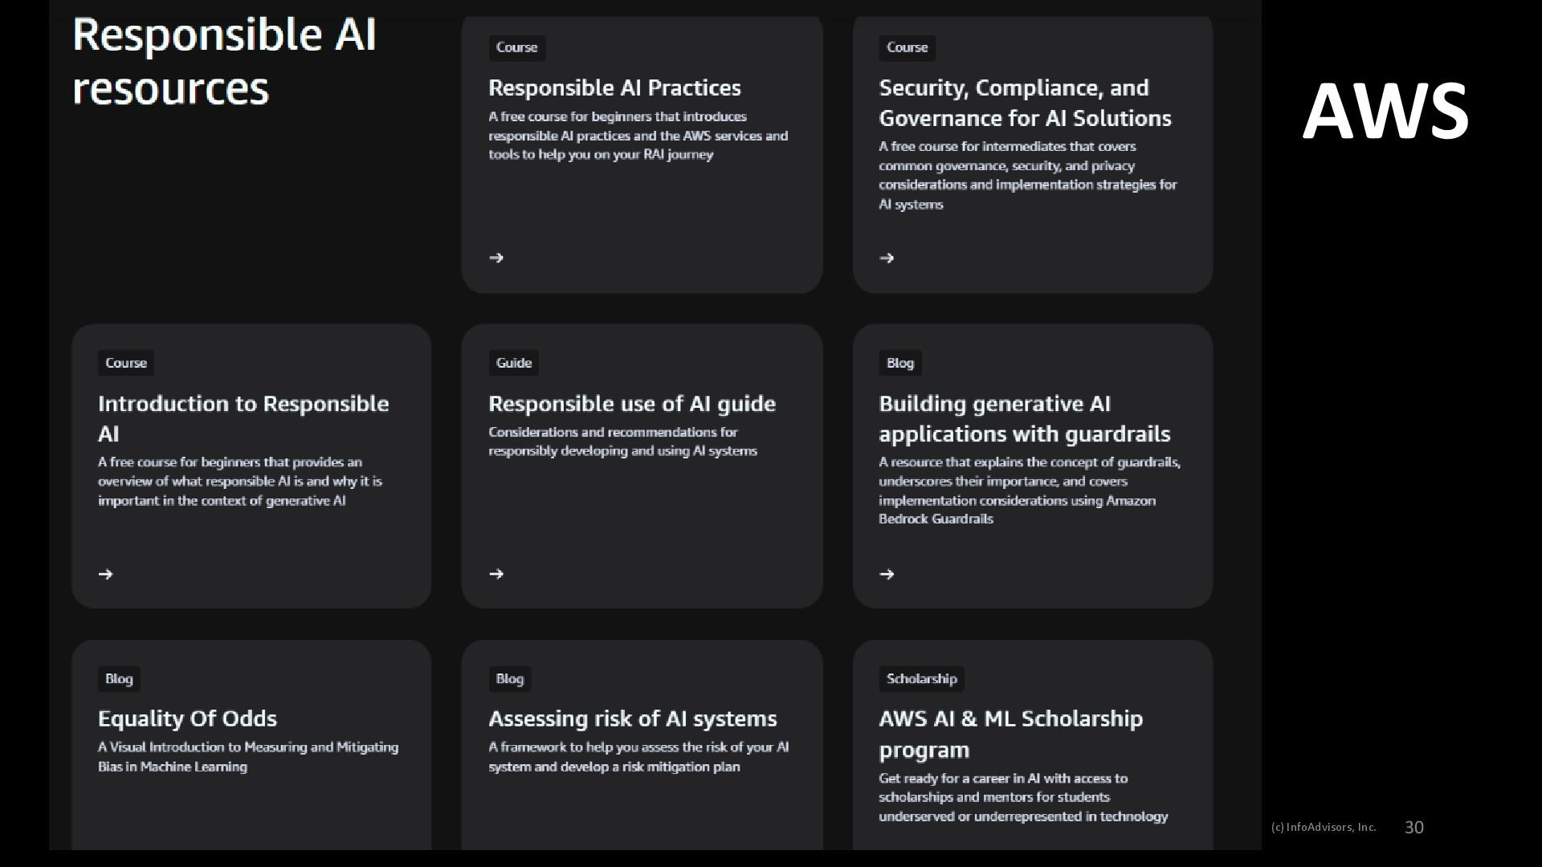Click the large AWS slide title text

click(1385, 111)
